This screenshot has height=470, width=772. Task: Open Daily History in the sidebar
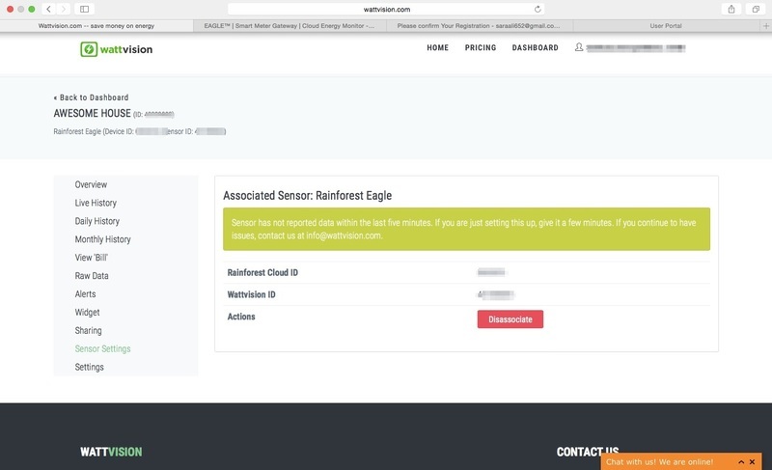(97, 221)
